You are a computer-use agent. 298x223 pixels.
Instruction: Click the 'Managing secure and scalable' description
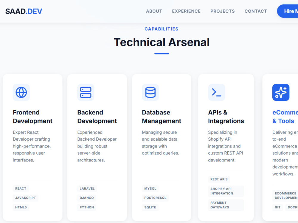(161, 143)
